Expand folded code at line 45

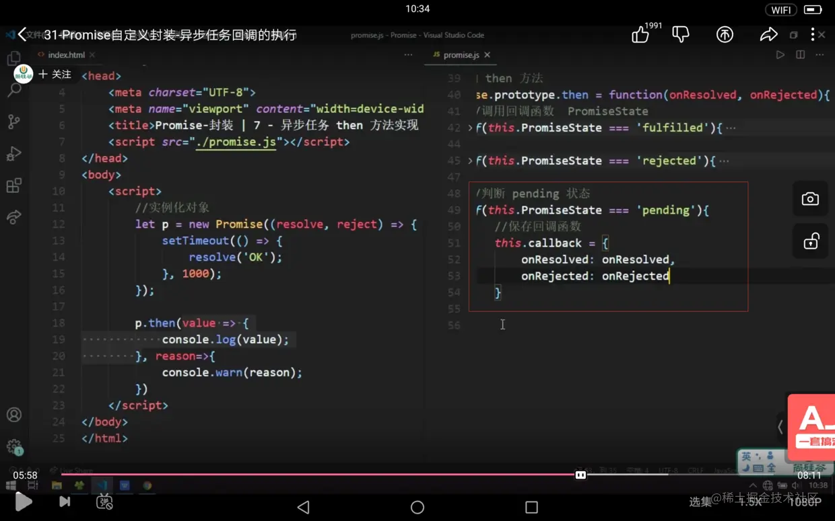click(470, 161)
